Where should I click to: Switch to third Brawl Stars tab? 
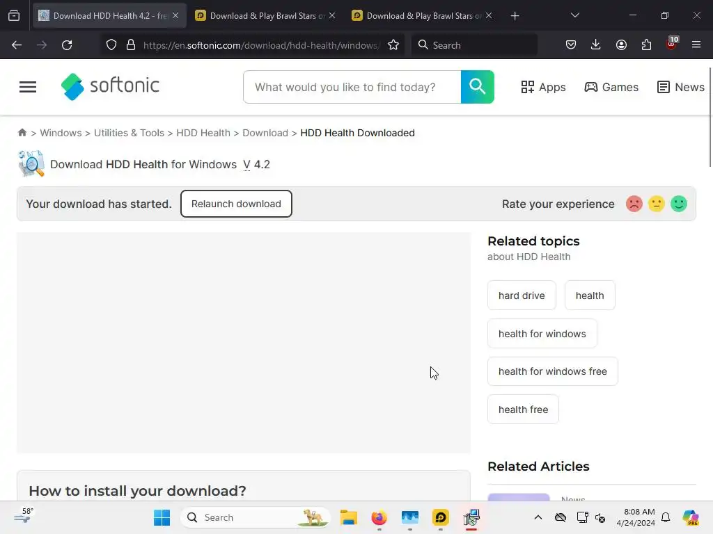pos(423,16)
